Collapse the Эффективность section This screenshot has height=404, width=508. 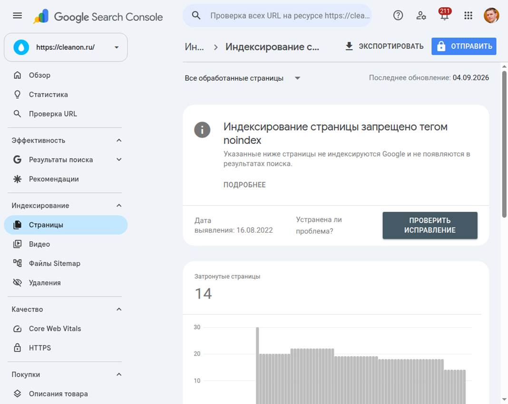pyautogui.click(x=119, y=141)
